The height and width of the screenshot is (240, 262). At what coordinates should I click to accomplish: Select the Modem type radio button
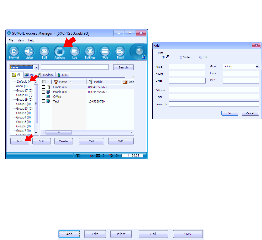(181, 57)
